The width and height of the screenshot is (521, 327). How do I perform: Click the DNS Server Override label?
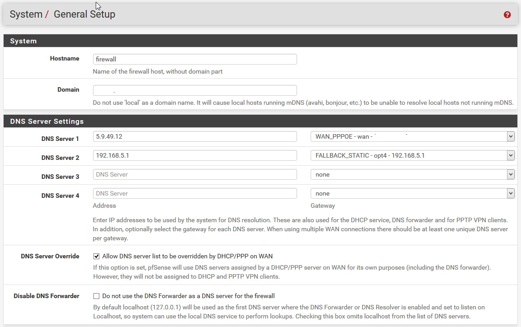pos(50,256)
